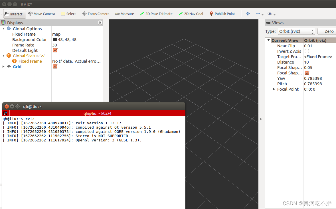Image resolution: width=336 pixels, height=209 pixels.
Task: Click the Displays panel monitor icon
Action: (x=3, y=23)
